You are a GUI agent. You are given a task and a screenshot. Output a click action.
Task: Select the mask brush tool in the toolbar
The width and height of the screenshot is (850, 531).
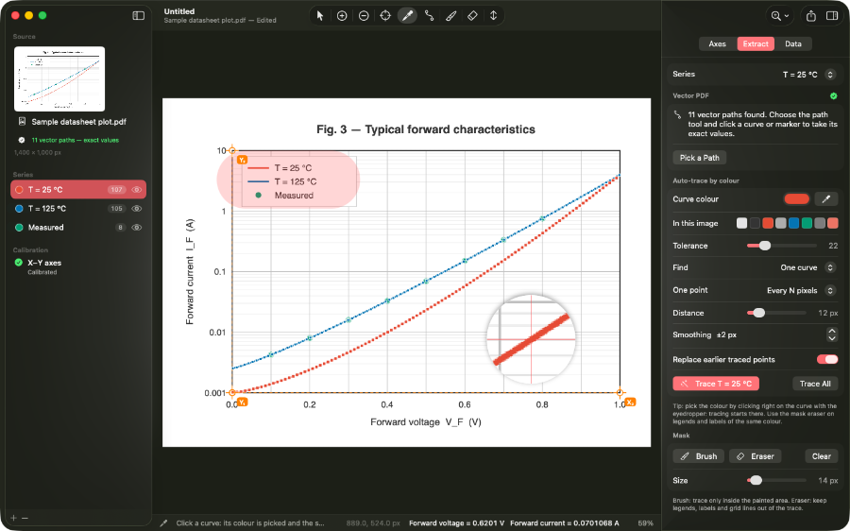450,16
